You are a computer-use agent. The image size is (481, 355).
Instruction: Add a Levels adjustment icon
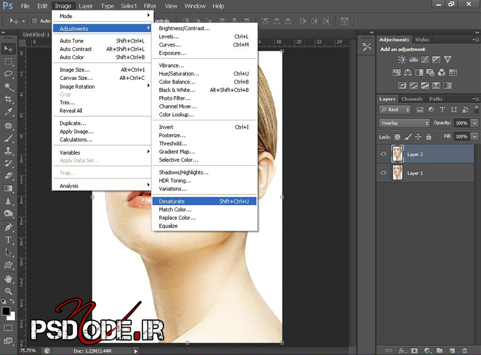coord(413,59)
